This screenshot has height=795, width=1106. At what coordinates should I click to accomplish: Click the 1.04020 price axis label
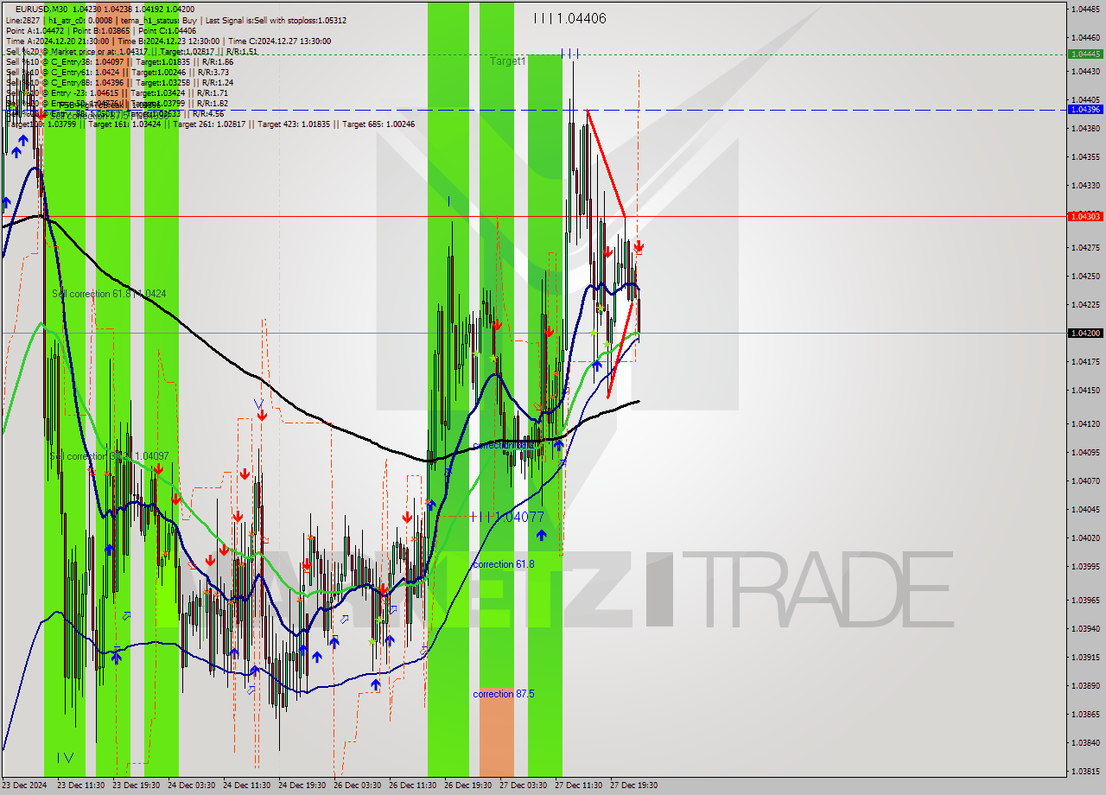1085,537
